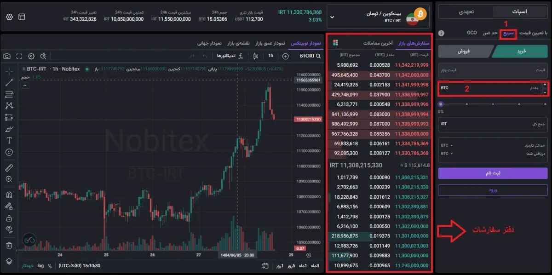
Task: Open the chart settings gear icon
Action: click(31, 56)
